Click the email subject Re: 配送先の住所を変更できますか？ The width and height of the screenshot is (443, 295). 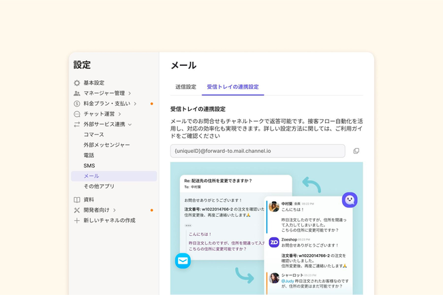tap(218, 181)
